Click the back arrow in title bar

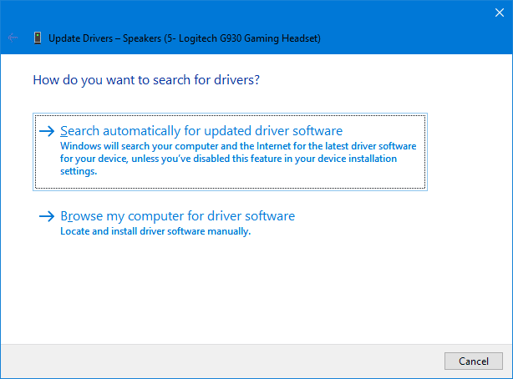click(13, 38)
